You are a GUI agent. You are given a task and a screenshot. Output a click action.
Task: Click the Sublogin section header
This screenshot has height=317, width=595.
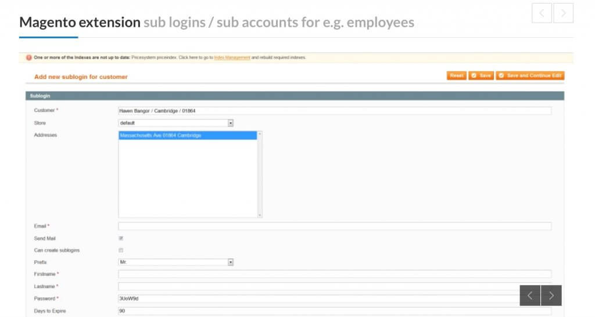pos(295,96)
